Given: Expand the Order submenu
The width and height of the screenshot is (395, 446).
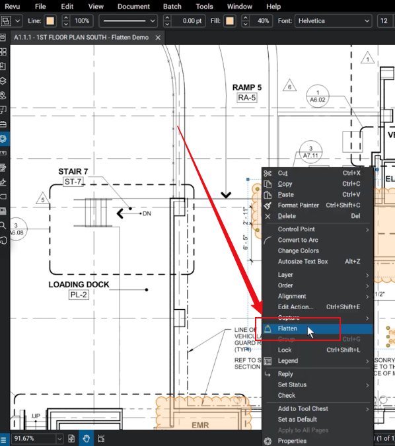Looking at the screenshot, I should pos(317,285).
